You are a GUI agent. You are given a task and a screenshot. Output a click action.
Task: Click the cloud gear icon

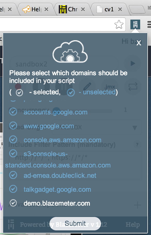point(70,51)
